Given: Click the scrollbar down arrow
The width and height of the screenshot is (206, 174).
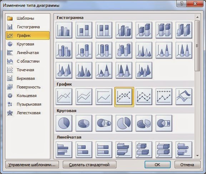Looking at the screenshot, I should tap(197, 156).
